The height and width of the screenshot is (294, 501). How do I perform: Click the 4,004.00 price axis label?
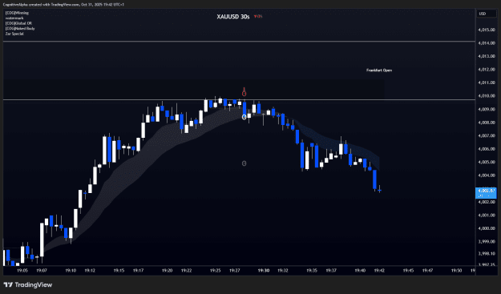(487, 175)
